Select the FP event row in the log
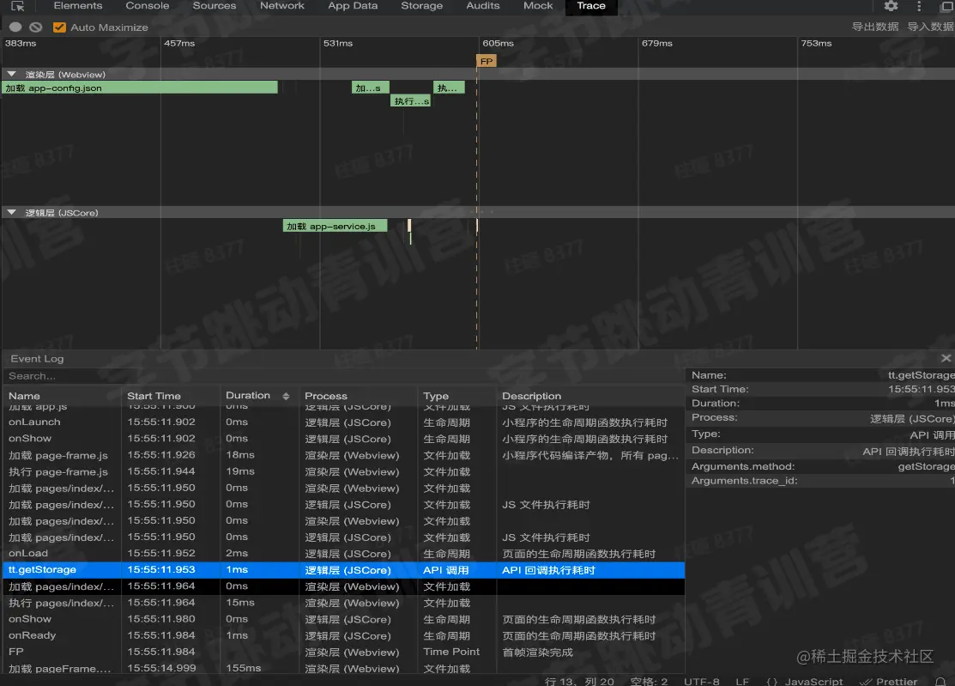 click(x=343, y=652)
